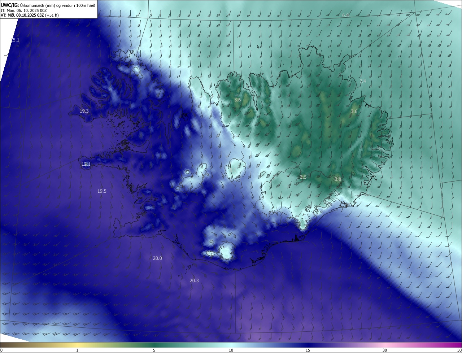Click the 10 tick label on the colour scale

[231, 350]
